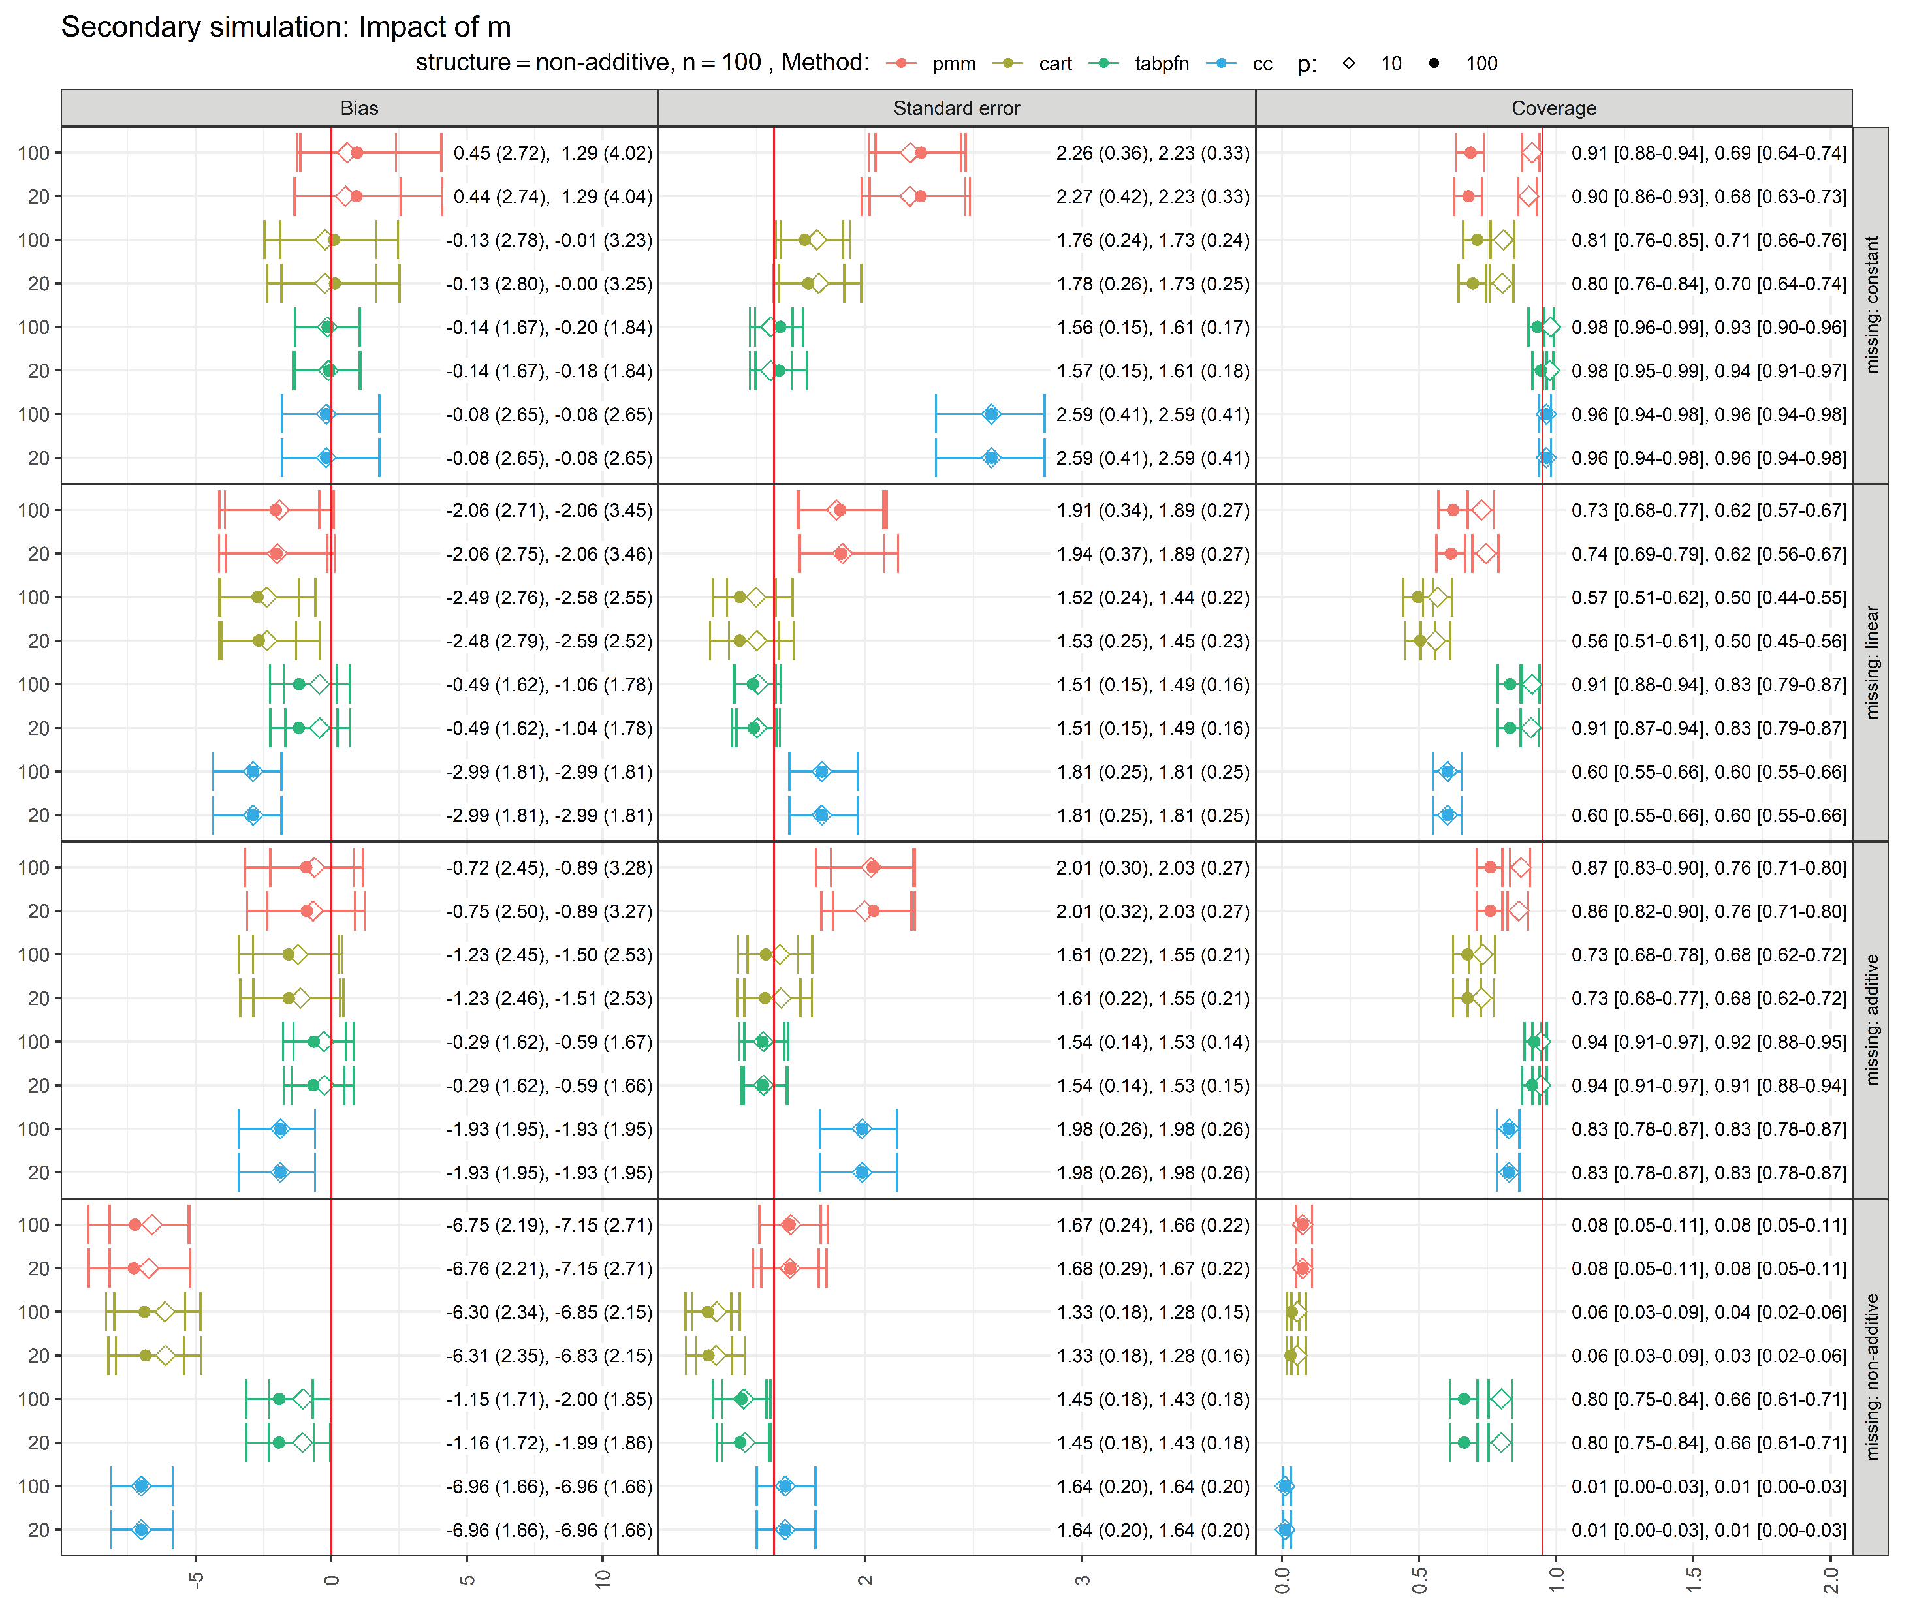The width and height of the screenshot is (1915, 1612).
Task: Select the Bias panel header
Action: [359, 108]
